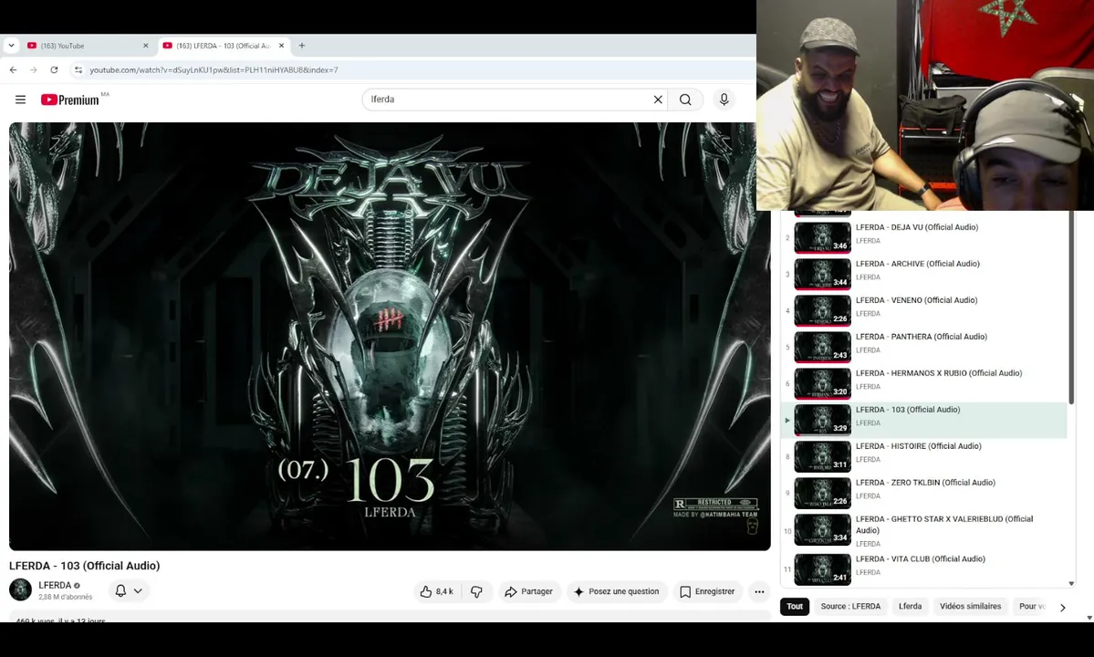Select the Tout filter chip
The image size is (1094, 657).
click(795, 606)
